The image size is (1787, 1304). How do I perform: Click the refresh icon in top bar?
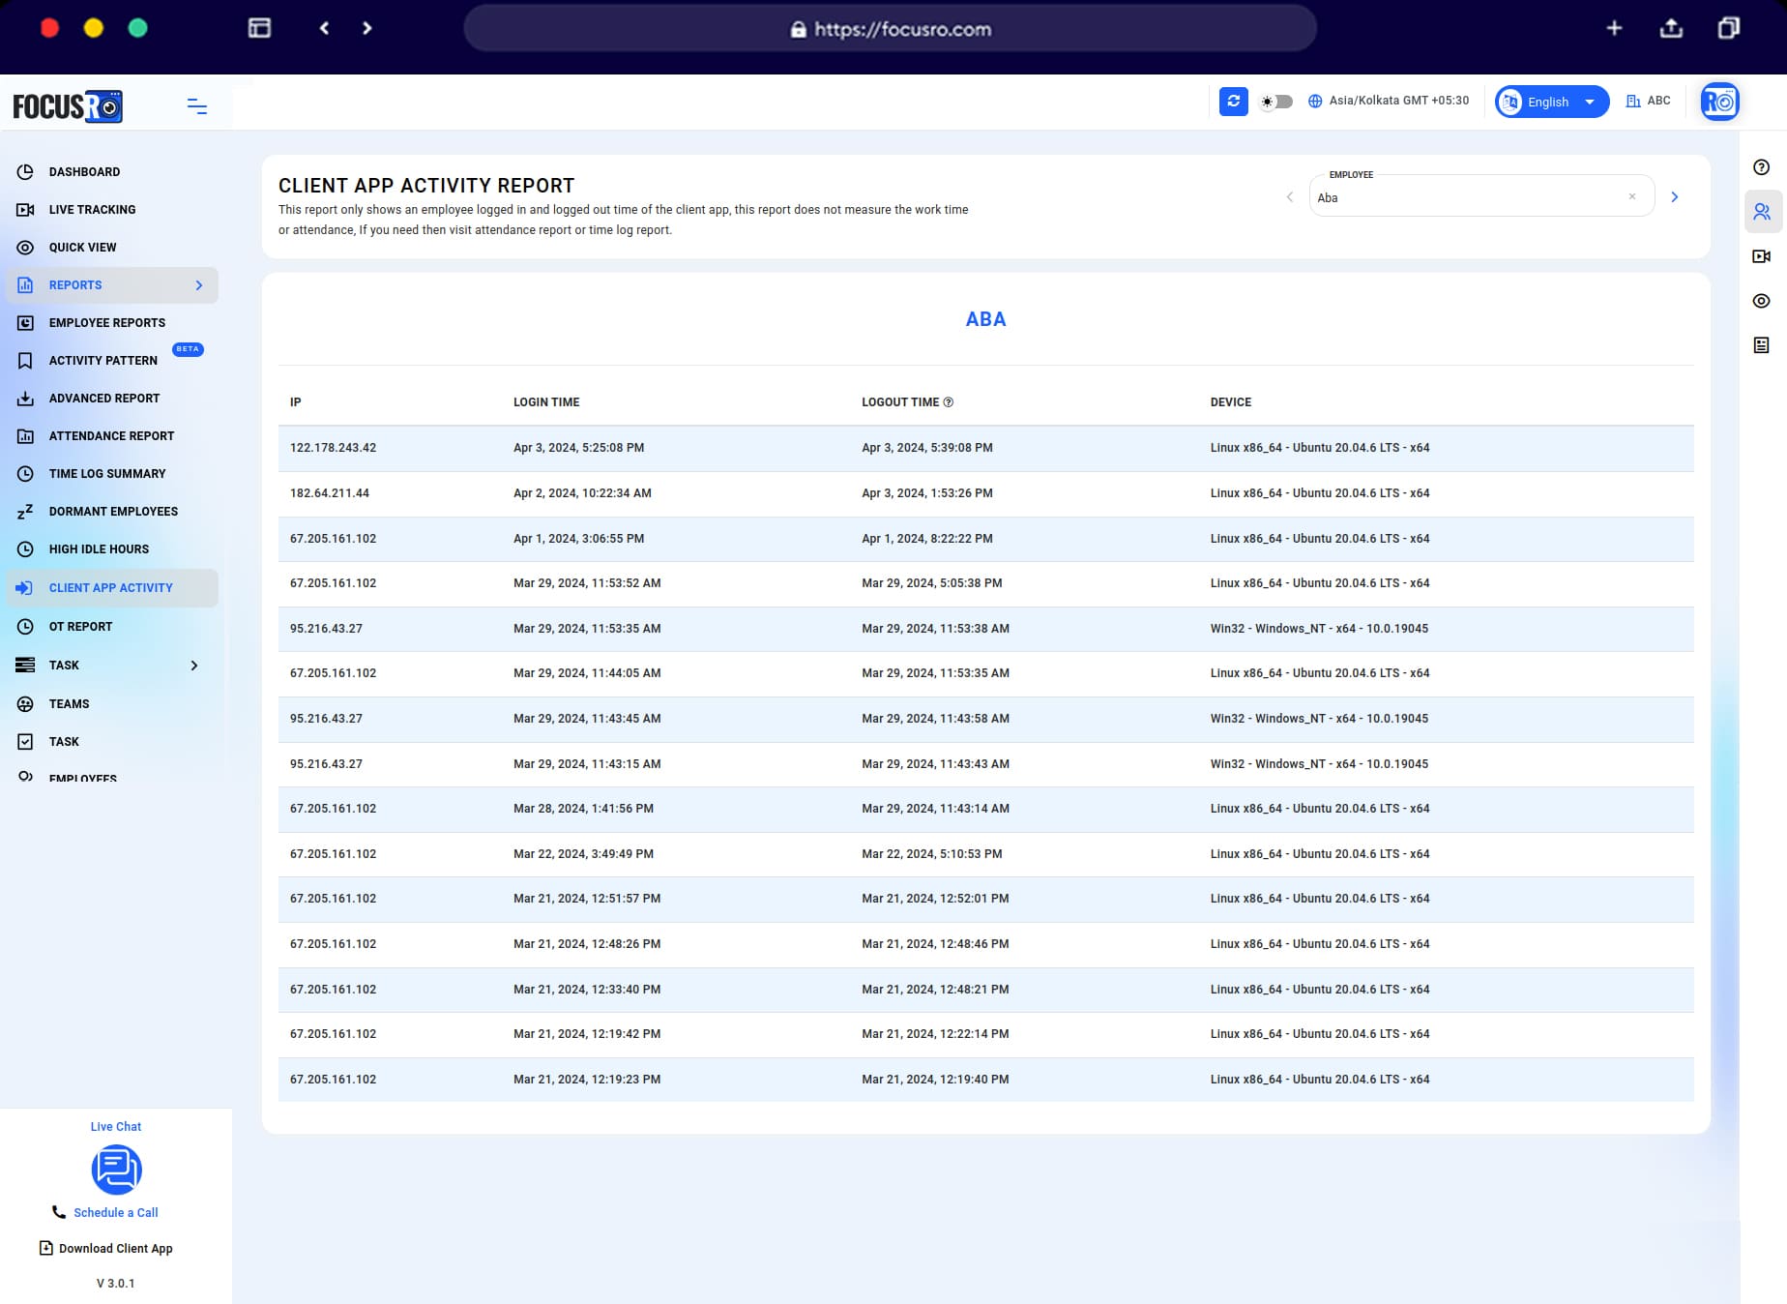coord(1233,101)
